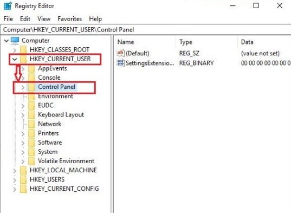
Task: Select the Volatile Environment key label
Action: tap(66, 161)
